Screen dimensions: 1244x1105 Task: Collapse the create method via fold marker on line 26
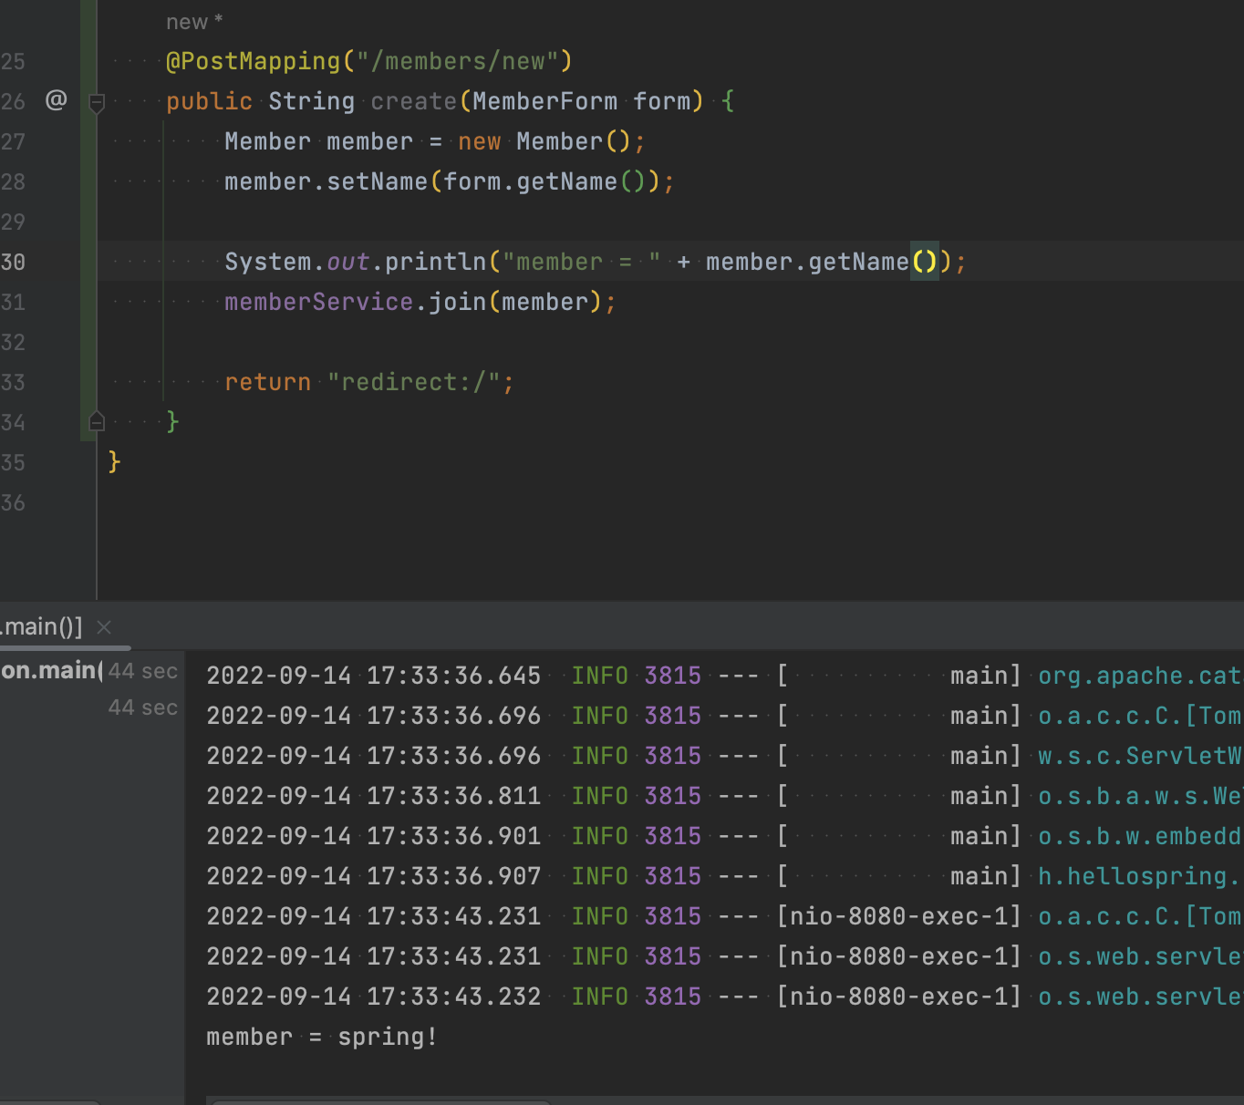pos(97,102)
